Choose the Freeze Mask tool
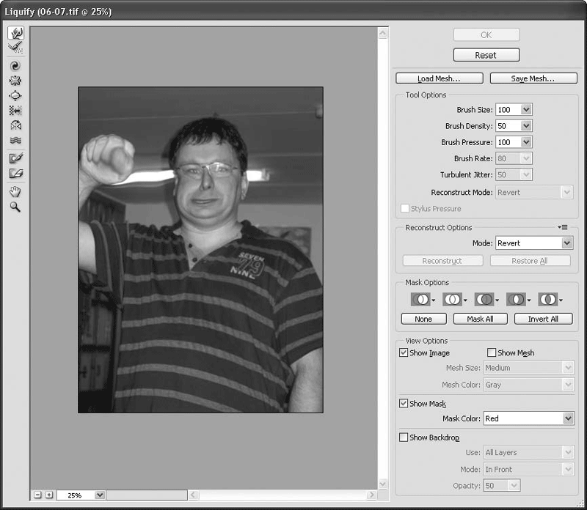 pos(15,158)
